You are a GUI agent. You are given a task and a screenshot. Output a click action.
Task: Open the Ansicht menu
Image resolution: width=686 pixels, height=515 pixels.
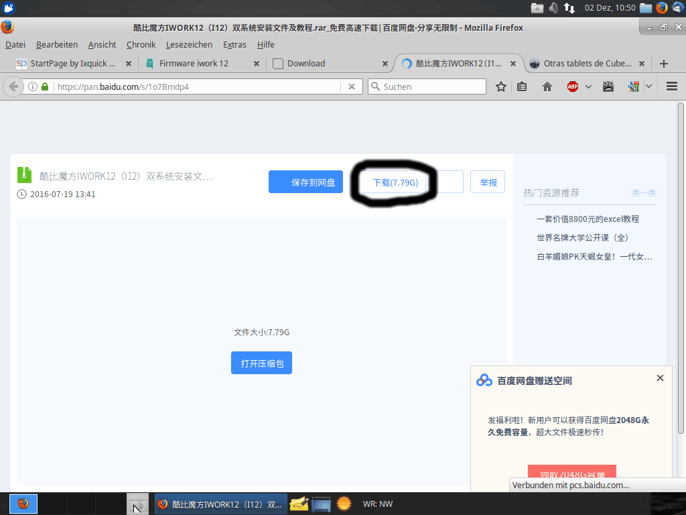(102, 45)
